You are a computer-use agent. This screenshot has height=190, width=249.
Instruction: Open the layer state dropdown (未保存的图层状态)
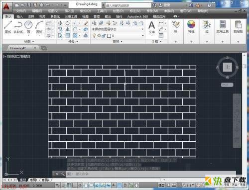[x=118, y=29]
